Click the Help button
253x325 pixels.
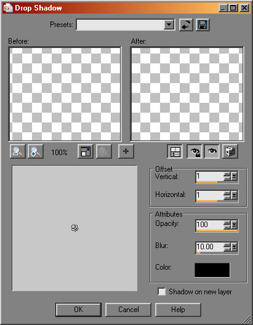pyautogui.click(x=178, y=310)
